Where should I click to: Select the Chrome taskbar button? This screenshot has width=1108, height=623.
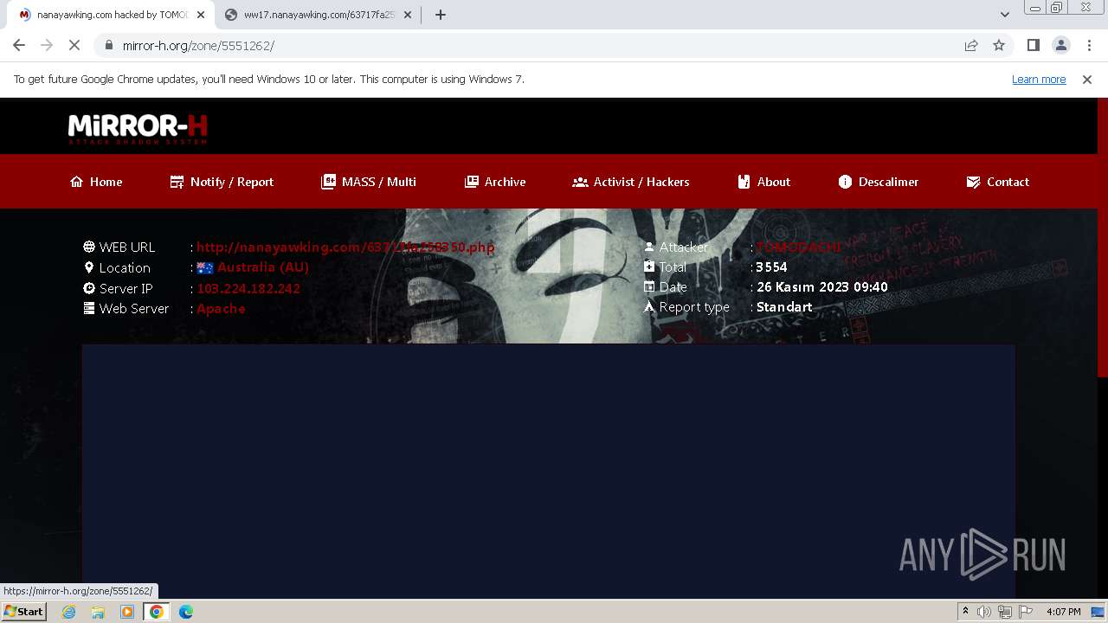pos(157,612)
